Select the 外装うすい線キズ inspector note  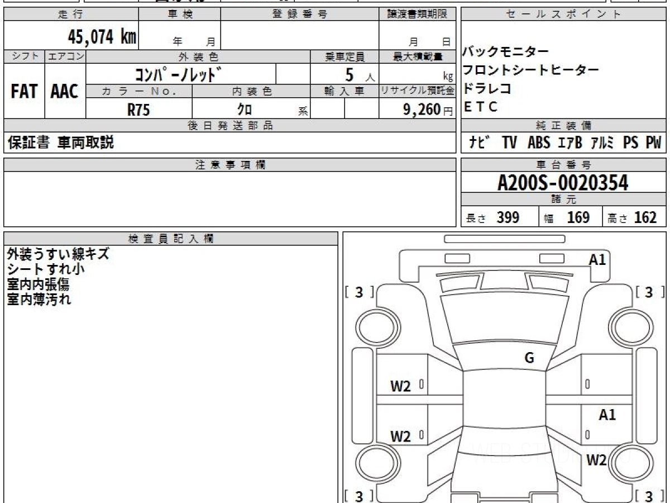click(58, 254)
